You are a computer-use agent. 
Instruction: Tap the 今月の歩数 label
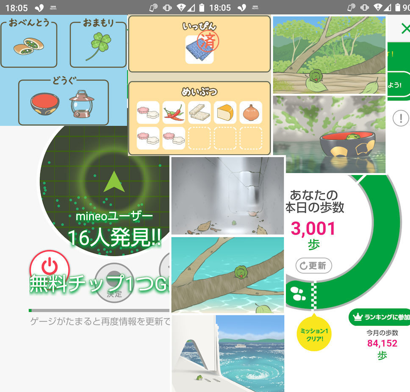pyautogui.click(x=382, y=333)
